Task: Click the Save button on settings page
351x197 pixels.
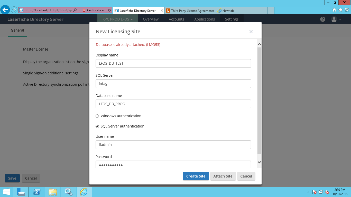Action: (x=12, y=178)
